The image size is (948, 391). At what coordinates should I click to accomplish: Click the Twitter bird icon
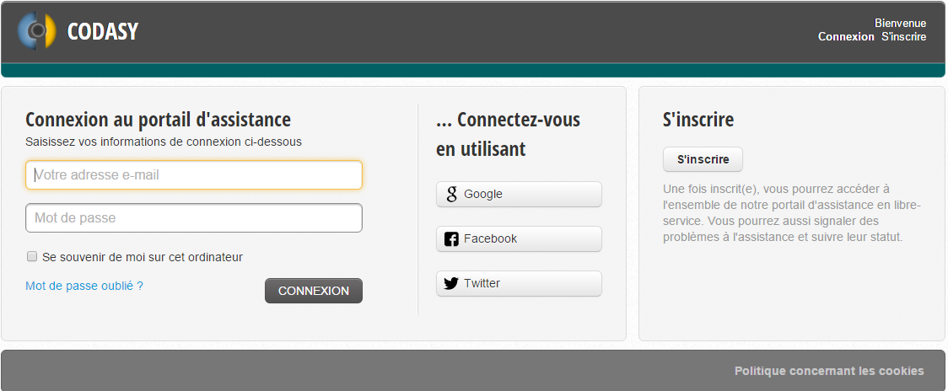click(451, 283)
